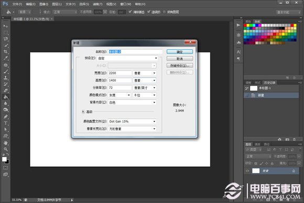The image size is (304, 203).
Task: Select the Eyedropper tool
Action: click(x=6, y=58)
